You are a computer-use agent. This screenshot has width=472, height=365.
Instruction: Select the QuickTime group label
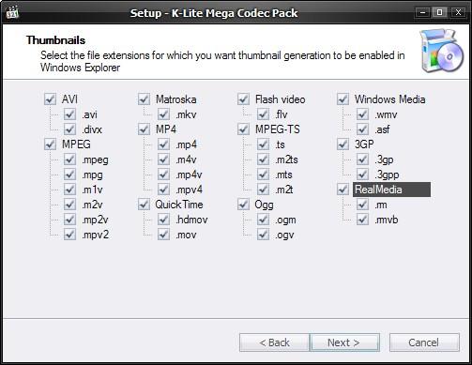(179, 205)
